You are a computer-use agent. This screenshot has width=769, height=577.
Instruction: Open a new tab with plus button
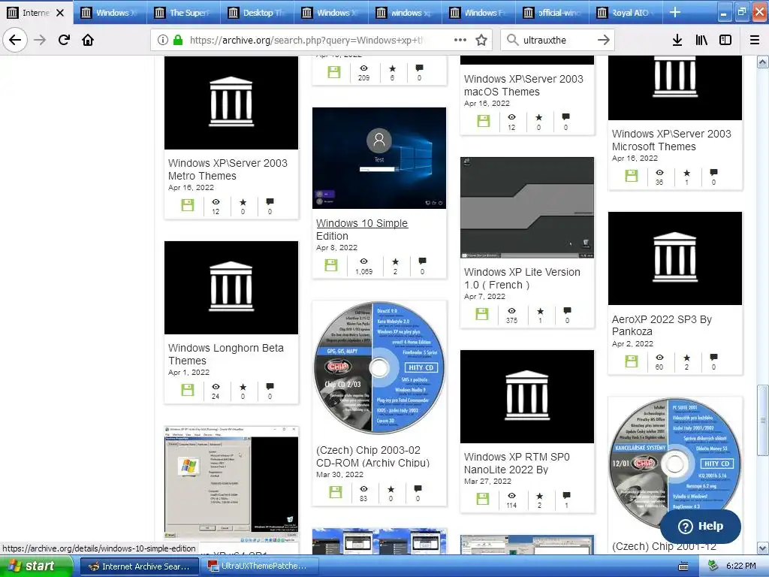coord(675,12)
